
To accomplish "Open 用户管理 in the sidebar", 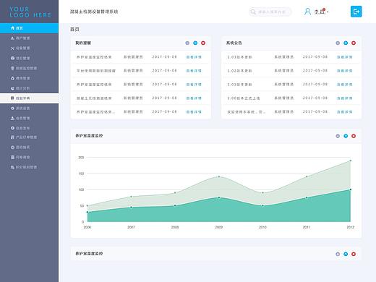I will 29,38.
